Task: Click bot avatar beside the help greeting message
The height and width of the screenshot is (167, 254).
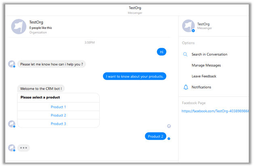Action: click(12, 64)
